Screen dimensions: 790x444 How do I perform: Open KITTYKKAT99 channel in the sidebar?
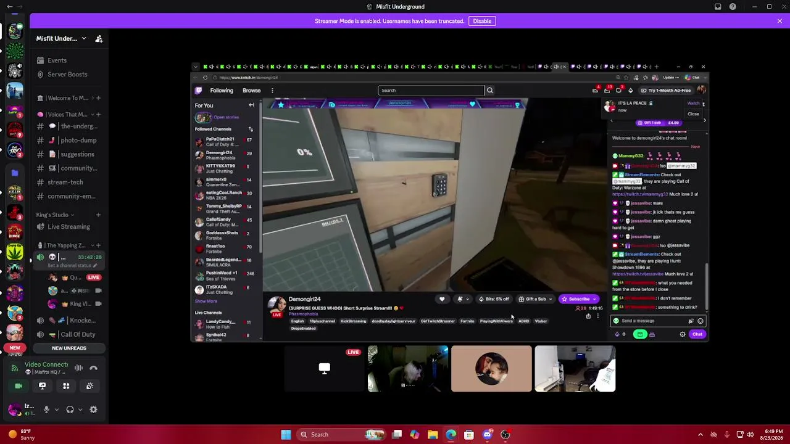click(x=226, y=168)
